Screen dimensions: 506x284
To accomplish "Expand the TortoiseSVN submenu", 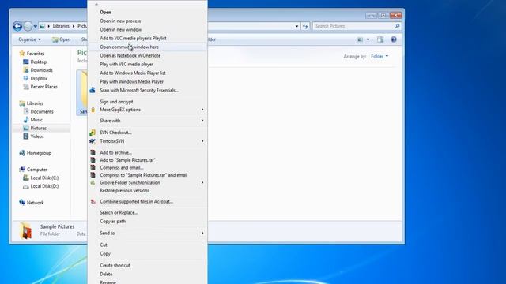I will point(148,141).
